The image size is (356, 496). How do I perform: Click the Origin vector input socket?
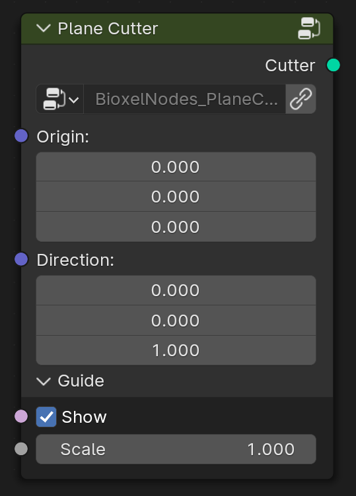pyautogui.click(x=21, y=136)
